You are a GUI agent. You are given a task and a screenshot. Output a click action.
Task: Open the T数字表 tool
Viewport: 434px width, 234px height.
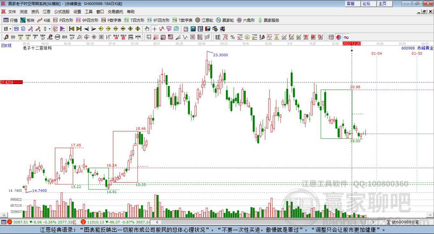pos(182,20)
